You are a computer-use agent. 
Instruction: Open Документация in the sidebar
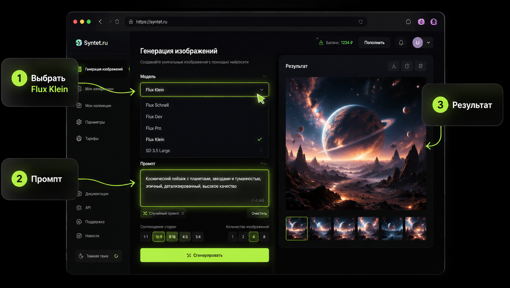point(97,194)
